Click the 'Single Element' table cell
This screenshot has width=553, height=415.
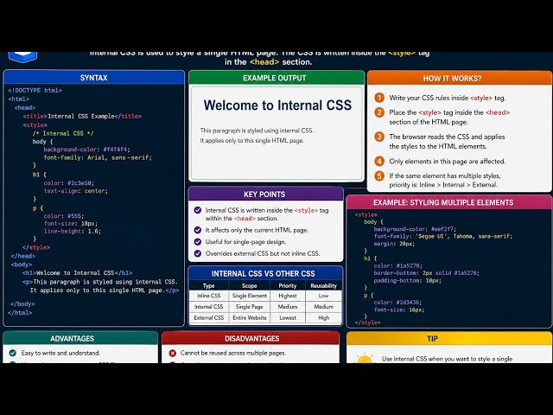pos(250,296)
